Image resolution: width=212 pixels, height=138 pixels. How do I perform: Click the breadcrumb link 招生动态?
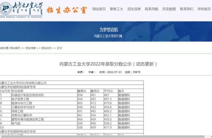[46, 48]
